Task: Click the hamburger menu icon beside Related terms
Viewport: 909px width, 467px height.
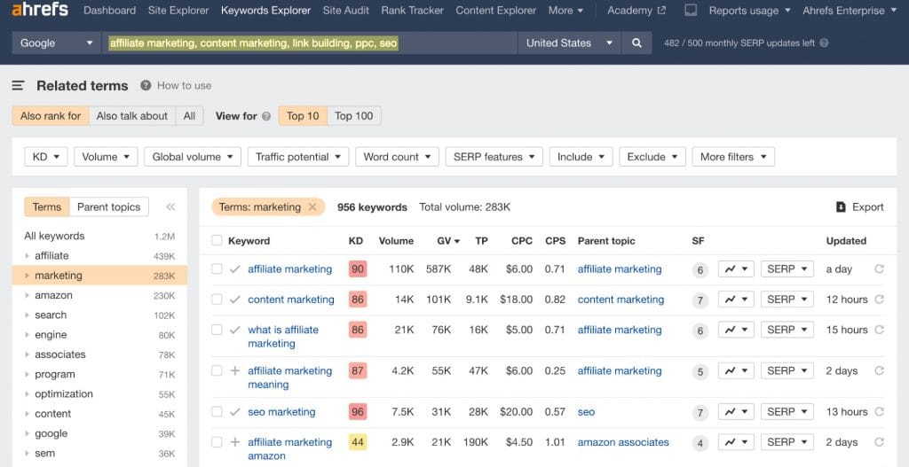Action: point(18,86)
